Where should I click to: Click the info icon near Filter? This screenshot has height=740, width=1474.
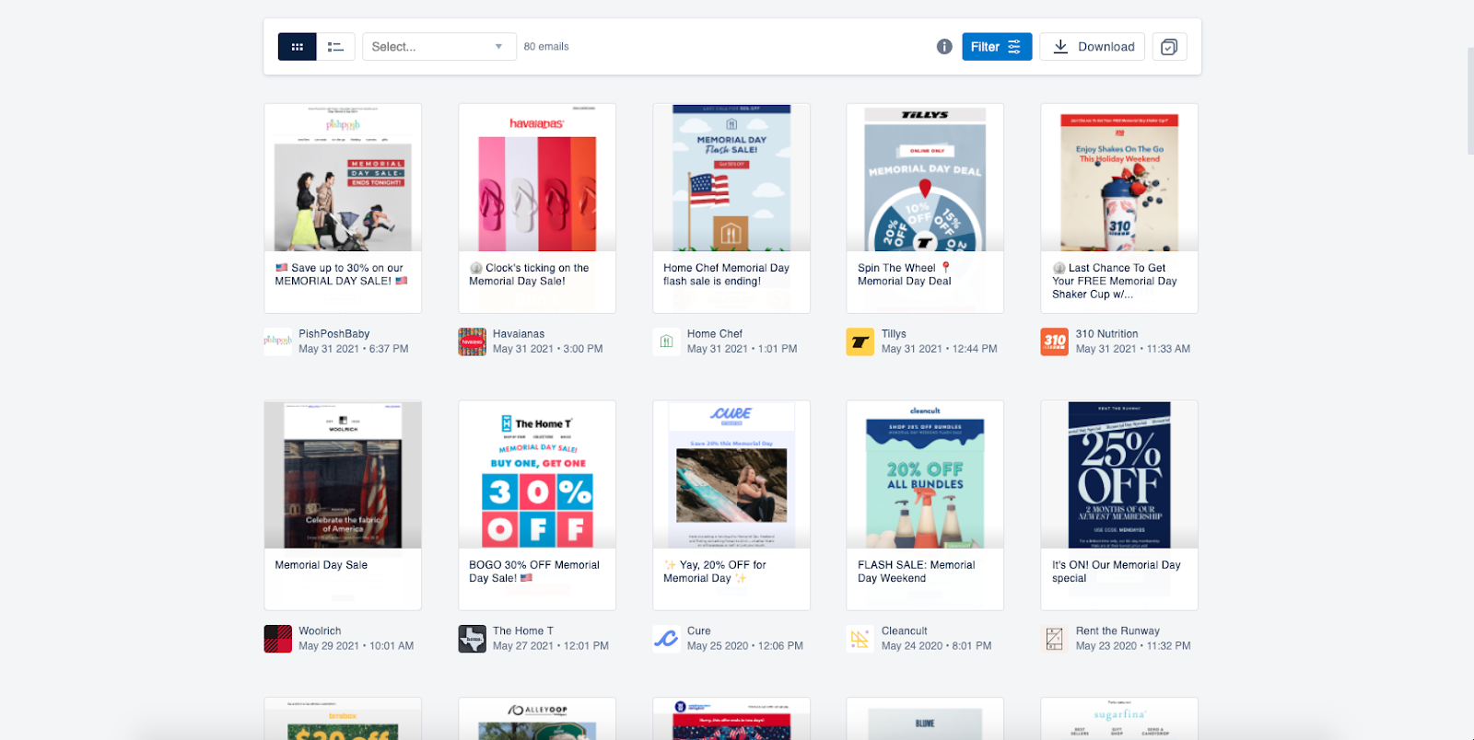(x=944, y=47)
